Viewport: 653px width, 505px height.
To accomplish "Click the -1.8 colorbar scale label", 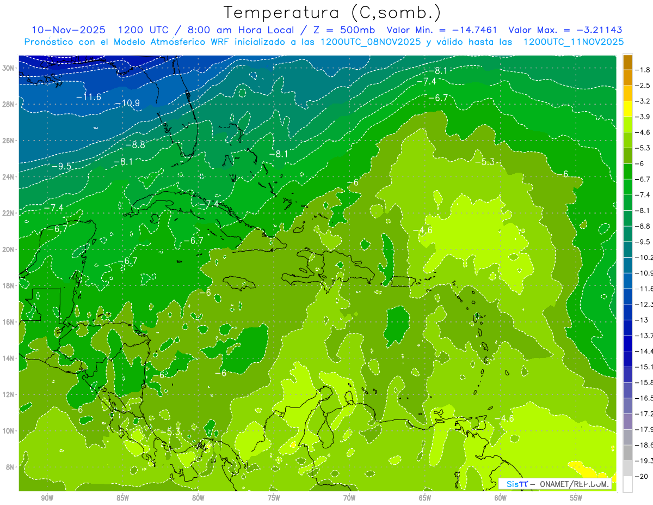I will click(643, 70).
